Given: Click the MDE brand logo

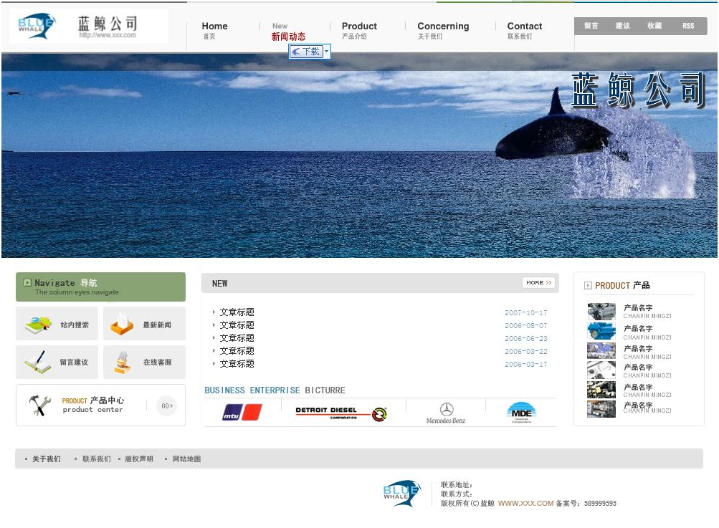Looking at the screenshot, I should [521, 413].
